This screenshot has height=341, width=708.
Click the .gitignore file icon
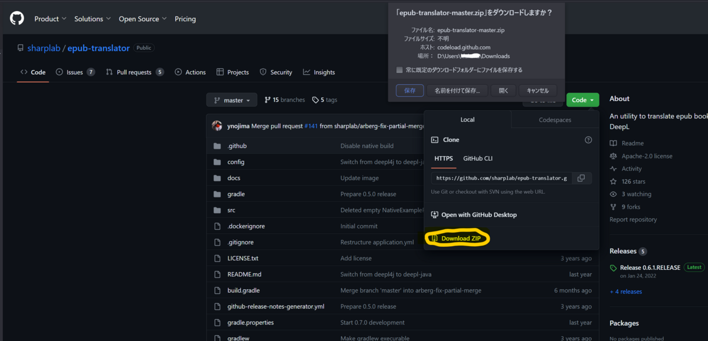[217, 242]
